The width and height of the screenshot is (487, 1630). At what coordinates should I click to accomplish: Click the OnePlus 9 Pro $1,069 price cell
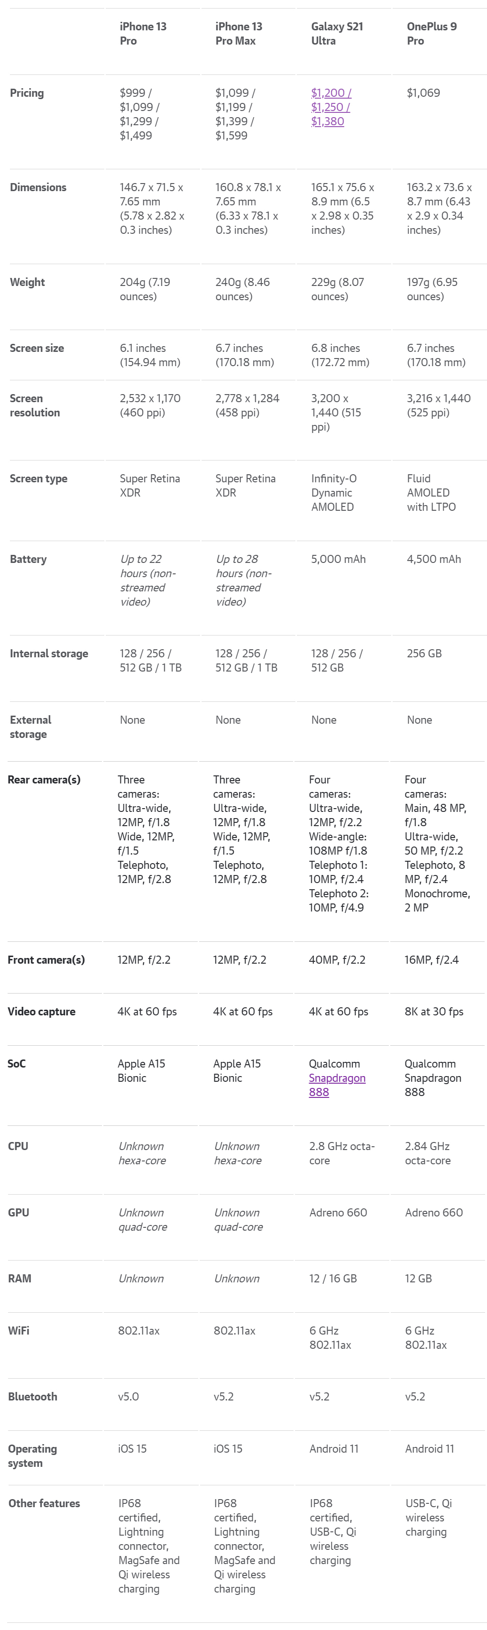(x=423, y=93)
